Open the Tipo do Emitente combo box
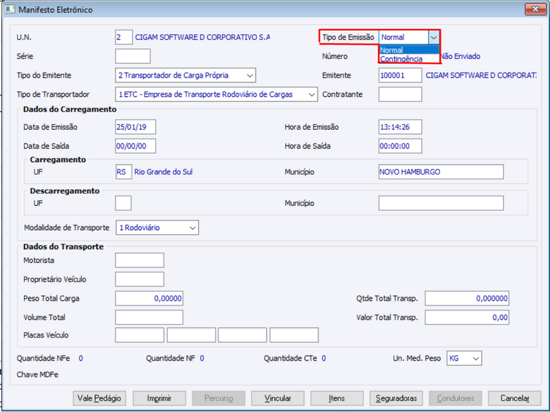The height and width of the screenshot is (412, 550). click(186, 76)
